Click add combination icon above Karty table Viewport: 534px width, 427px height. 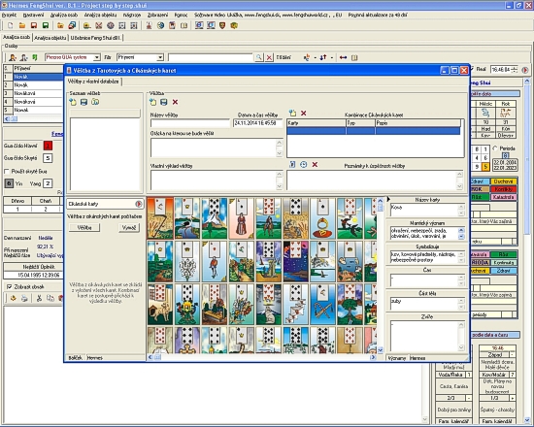(x=292, y=113)
